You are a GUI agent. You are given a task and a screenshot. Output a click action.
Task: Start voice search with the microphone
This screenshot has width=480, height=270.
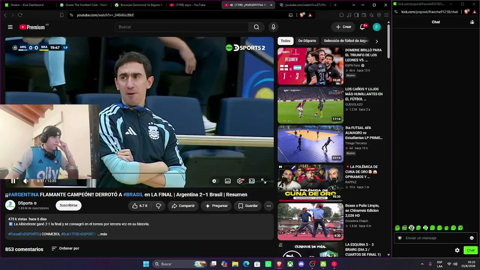point(273,27)
